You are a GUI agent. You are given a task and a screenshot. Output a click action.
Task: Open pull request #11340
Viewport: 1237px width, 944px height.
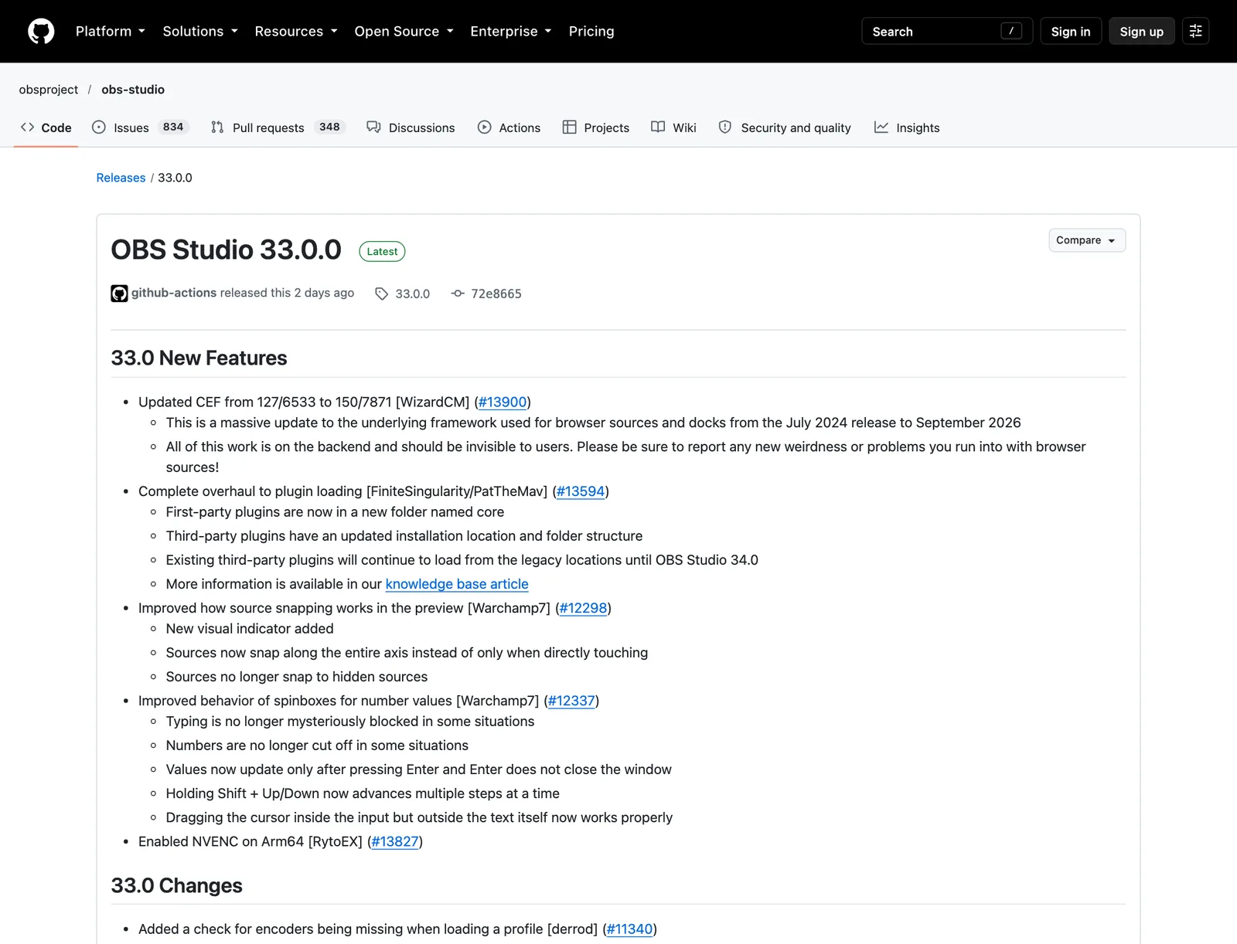click(x=630, y=929)
